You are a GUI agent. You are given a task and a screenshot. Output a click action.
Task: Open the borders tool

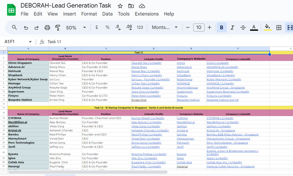tap(279, 28)
